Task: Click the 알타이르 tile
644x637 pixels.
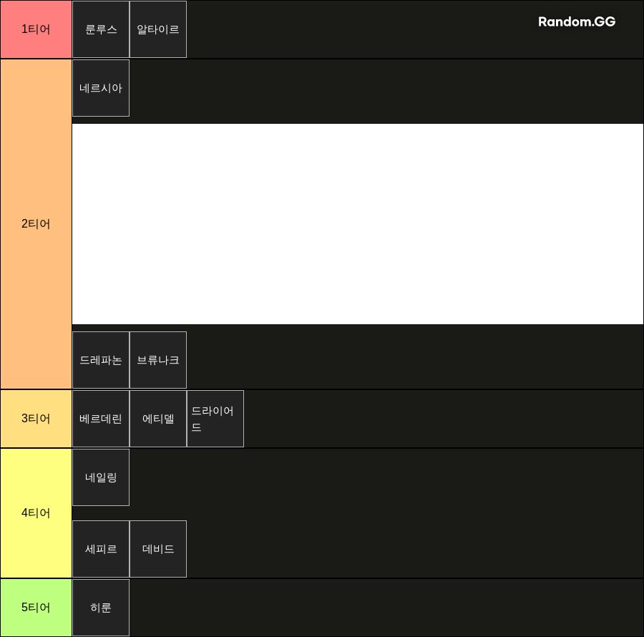Action: coord(158,29)
